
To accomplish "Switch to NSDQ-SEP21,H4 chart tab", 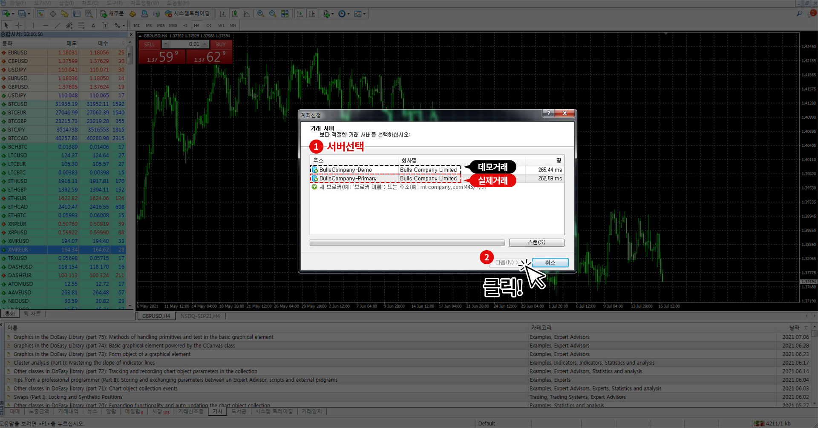I will [200, 316].
